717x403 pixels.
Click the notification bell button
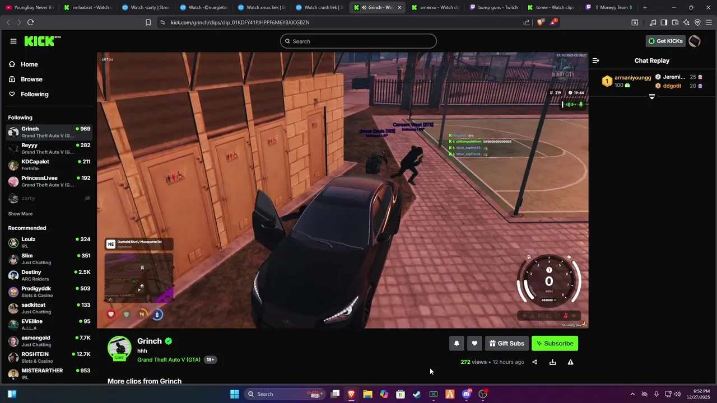[457, 343]
